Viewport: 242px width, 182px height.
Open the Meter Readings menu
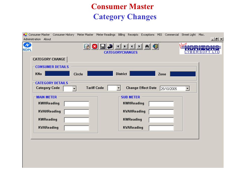pos(106,35)
